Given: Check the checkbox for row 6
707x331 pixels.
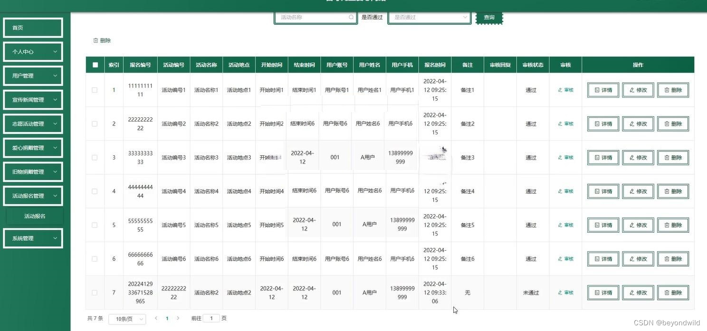Looking at the screenshot, I should tap(95, 259).
